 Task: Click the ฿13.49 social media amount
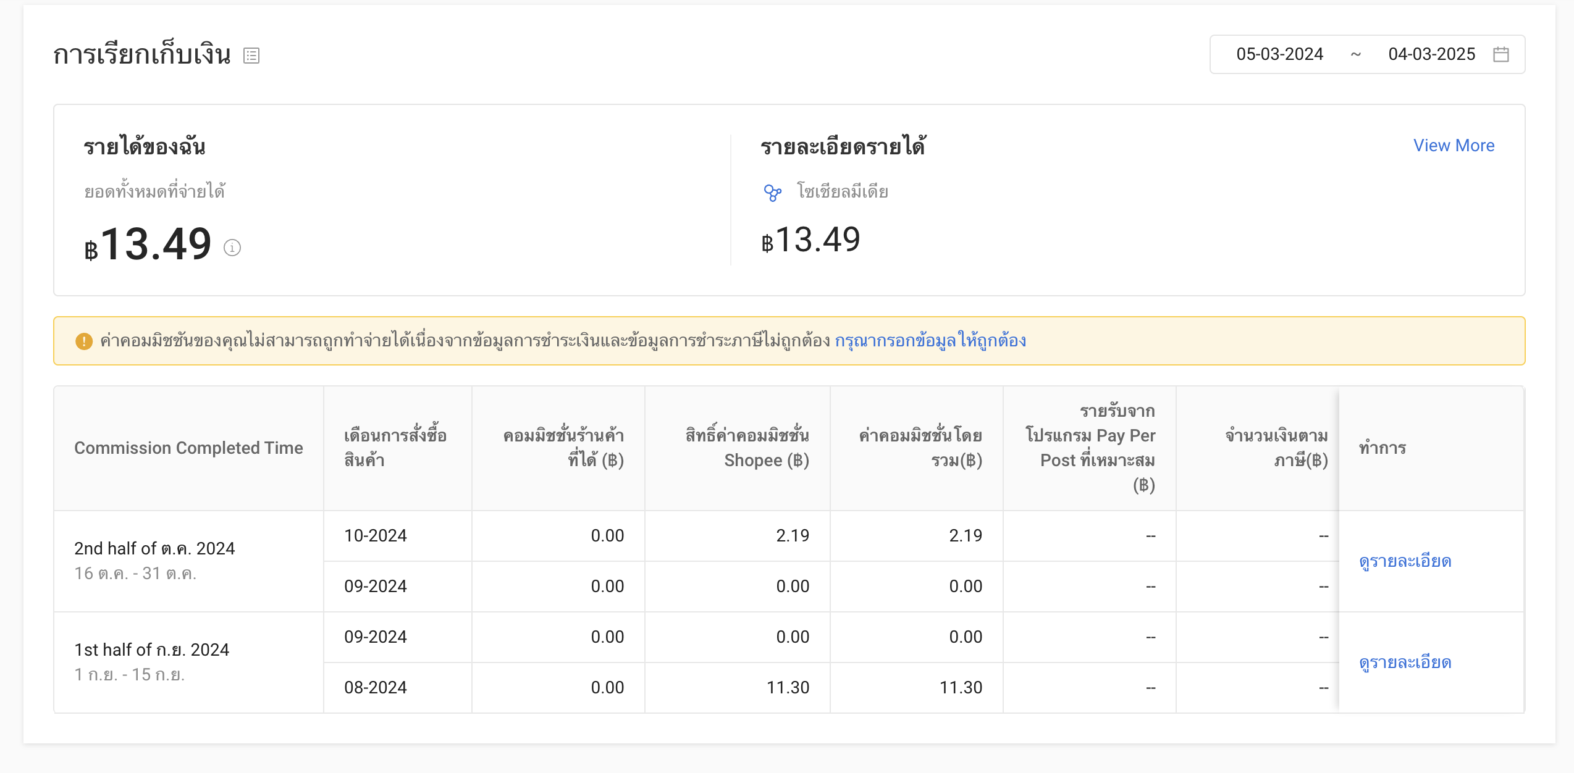(810, 240)
